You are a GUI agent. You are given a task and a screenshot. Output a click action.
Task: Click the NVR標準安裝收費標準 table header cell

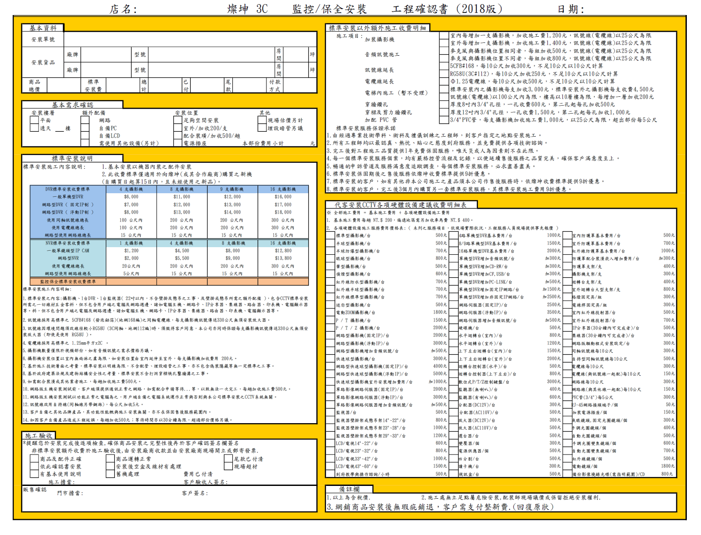tap(68, 243)
